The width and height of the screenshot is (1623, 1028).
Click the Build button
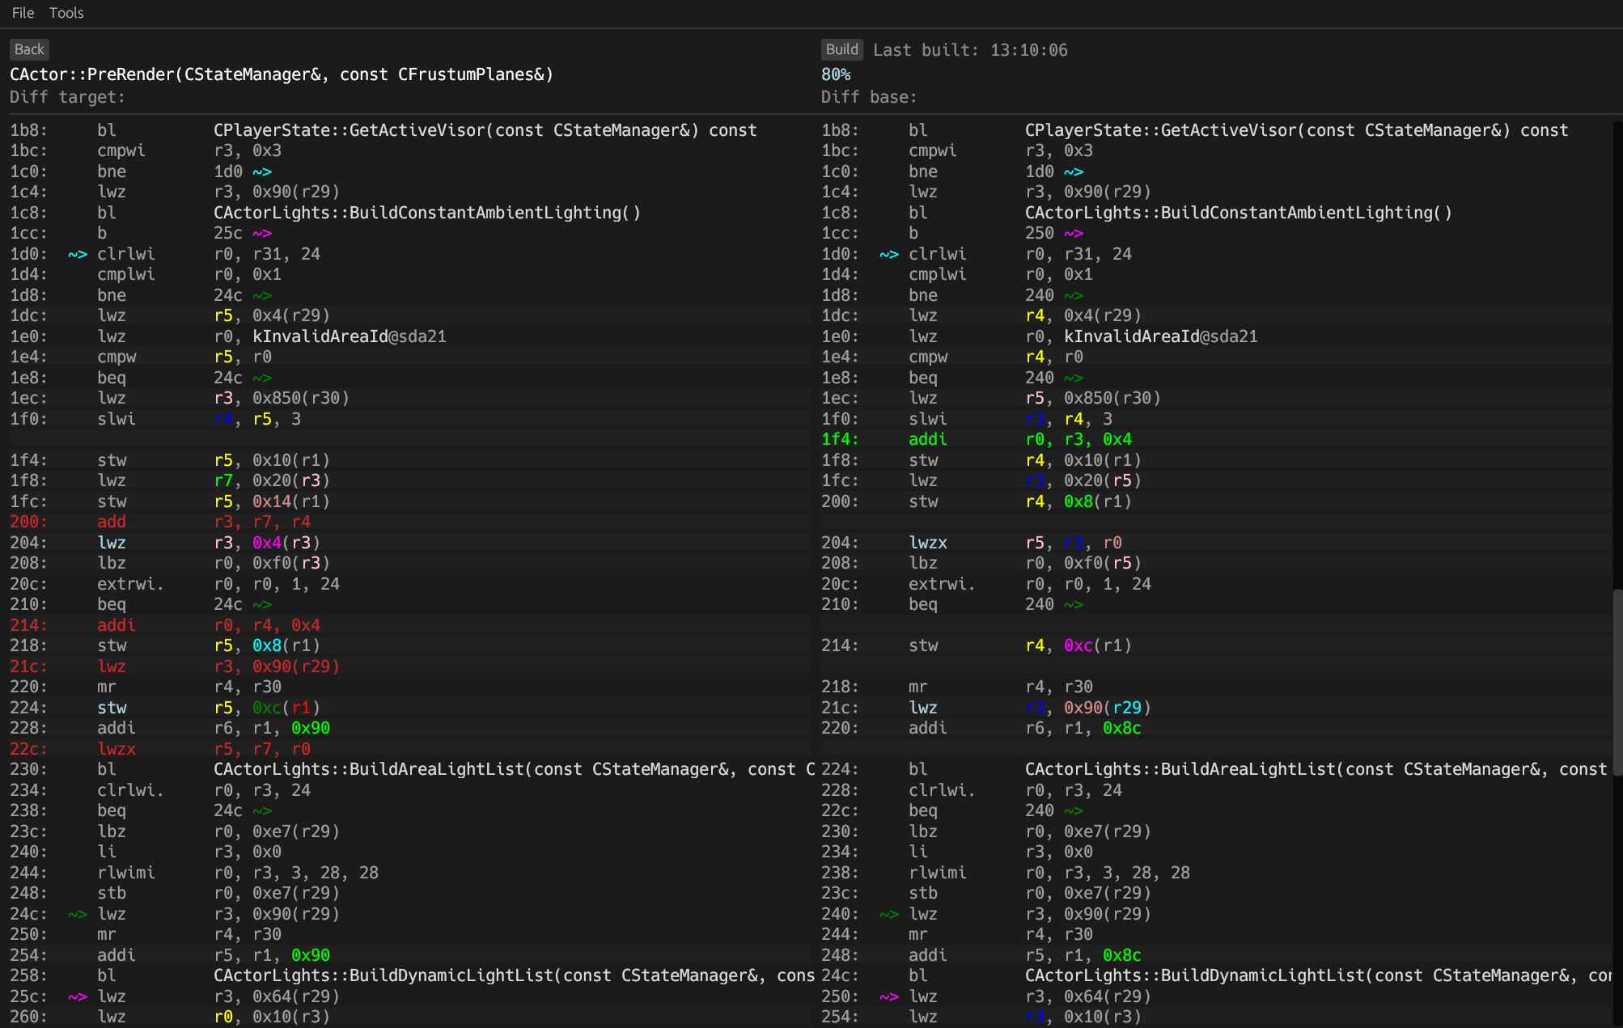point(841,49)
